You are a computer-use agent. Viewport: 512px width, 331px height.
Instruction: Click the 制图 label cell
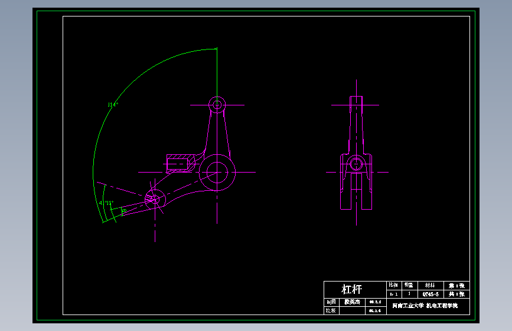coord(331,302)
